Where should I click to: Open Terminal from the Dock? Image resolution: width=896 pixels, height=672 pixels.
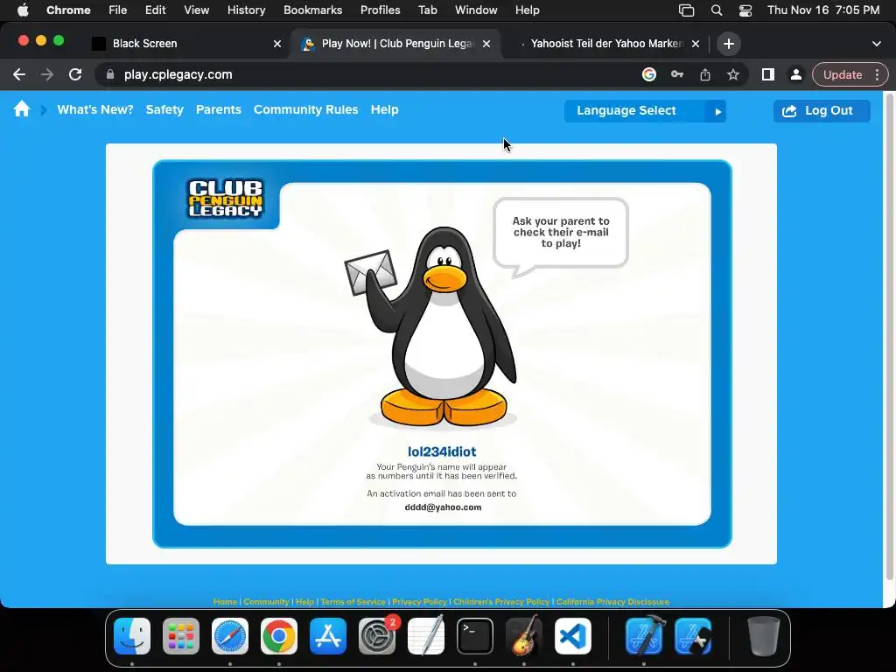click(475, 636)
